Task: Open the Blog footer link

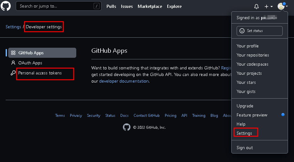Action: [x=214, y=116]
